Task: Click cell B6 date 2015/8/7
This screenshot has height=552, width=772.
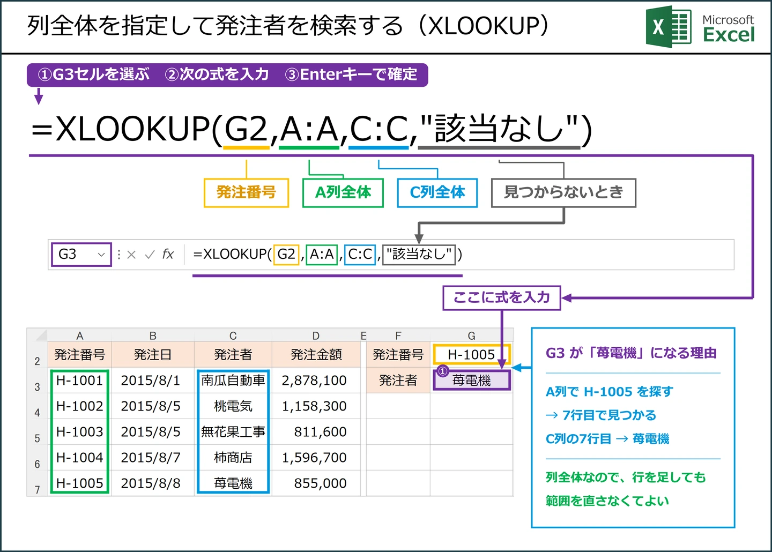Action: (153, 458)
